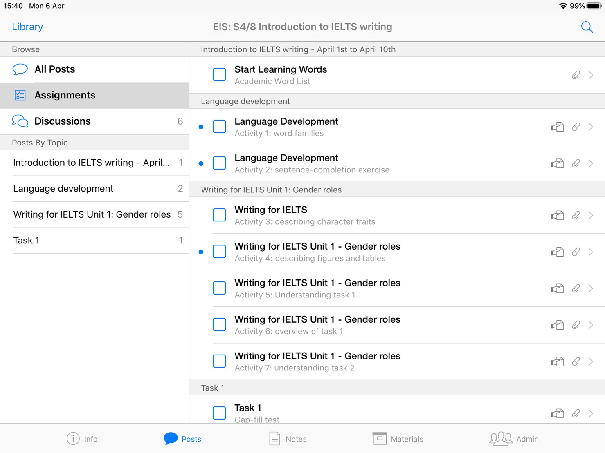Click the paperclip icon for Task 1 Gap-fill test
The width and height of the screenshot is (605, 453).
(576, 413)
